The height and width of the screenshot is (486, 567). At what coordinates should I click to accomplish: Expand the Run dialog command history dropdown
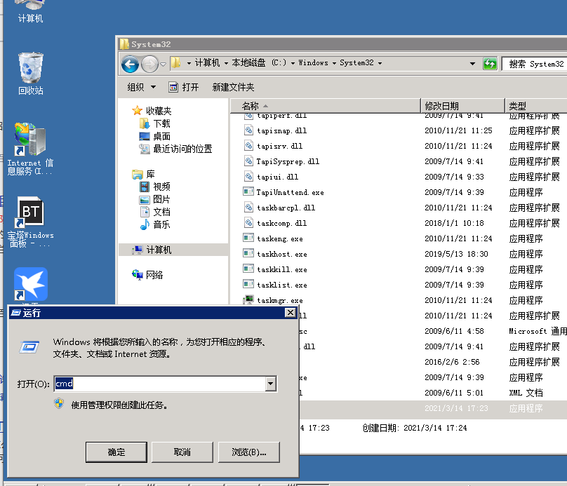pos(269,384)
